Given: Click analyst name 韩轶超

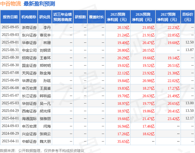Looking at the screenshot, I should pos(45,96).
